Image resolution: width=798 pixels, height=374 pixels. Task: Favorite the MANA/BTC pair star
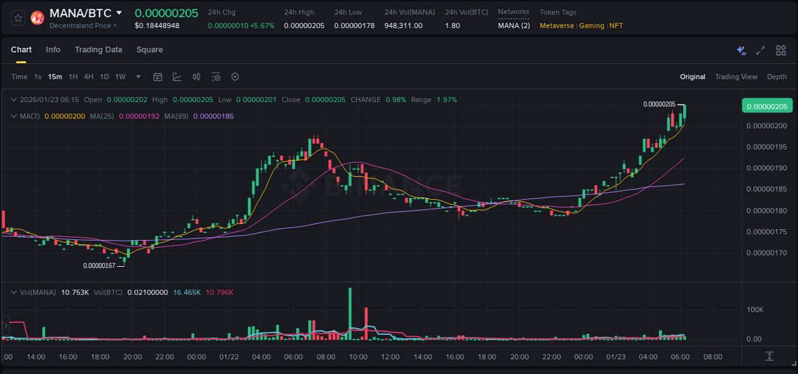(17, 18)
